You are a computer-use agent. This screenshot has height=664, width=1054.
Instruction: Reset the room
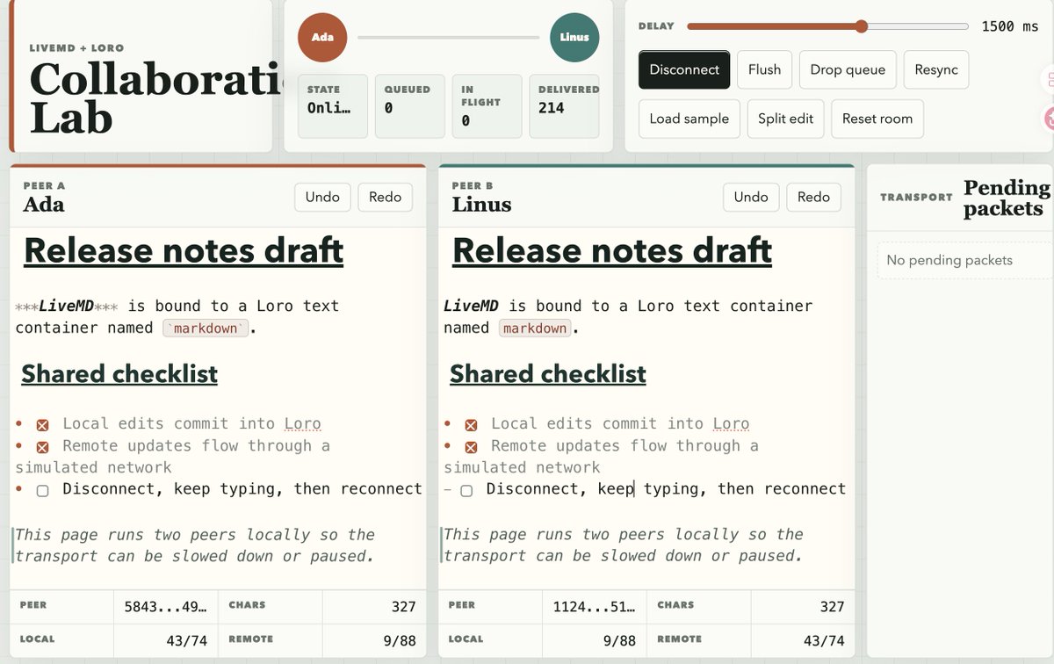click(877, 119)
